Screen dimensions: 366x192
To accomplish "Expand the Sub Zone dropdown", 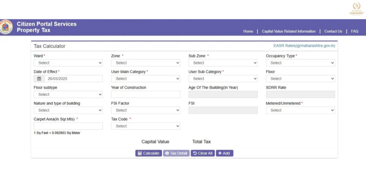I will [223, 63].
